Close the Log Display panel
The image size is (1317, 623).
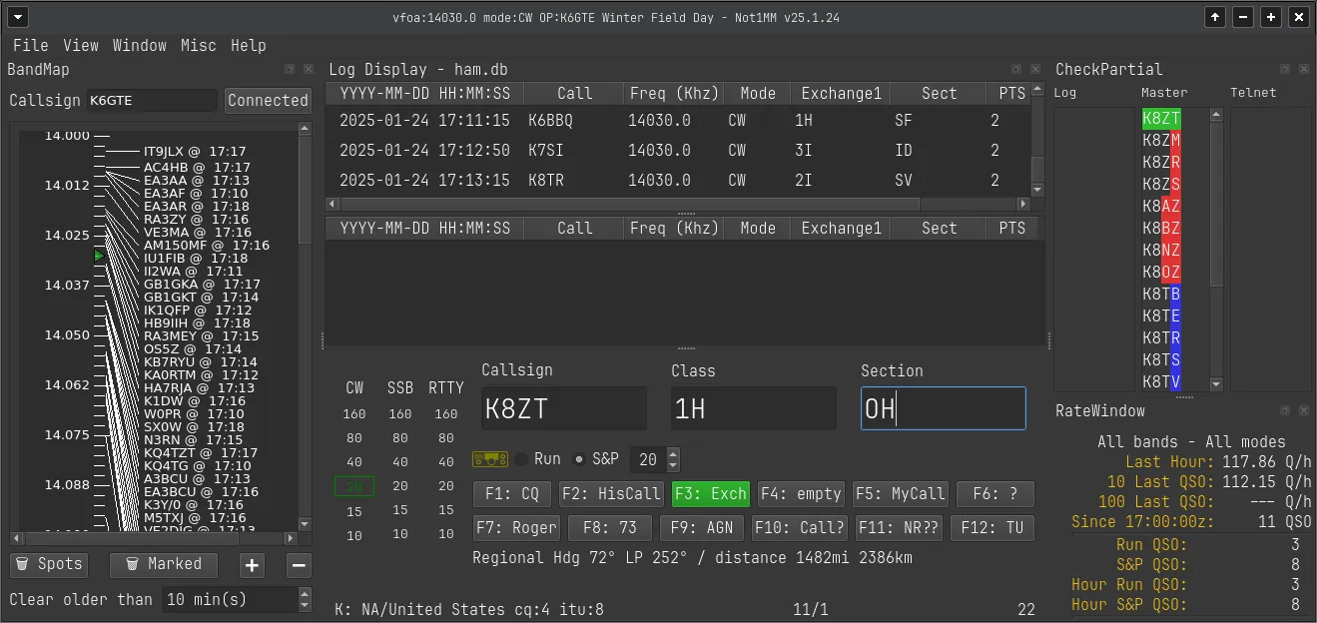(x=1034, y=70)
